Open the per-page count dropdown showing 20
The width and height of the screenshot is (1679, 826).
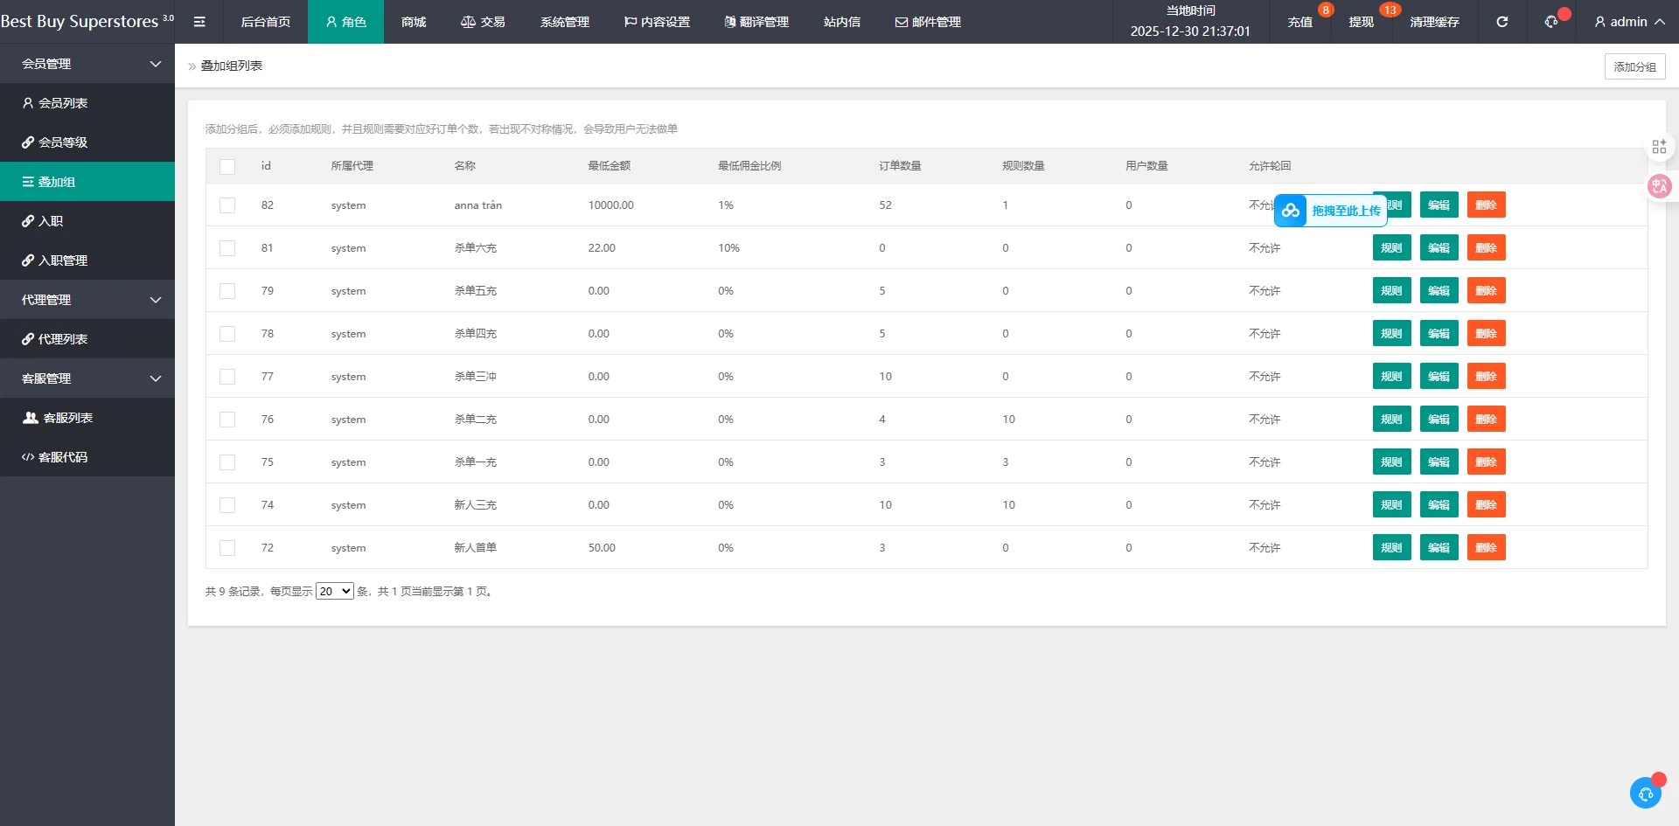click(334, 592)
